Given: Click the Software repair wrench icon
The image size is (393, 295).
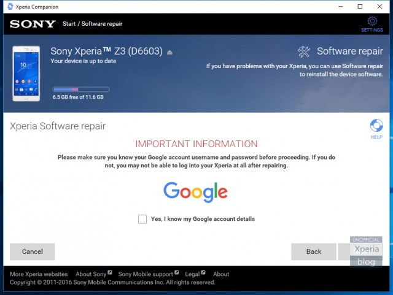Looking at the screenshot, I should point(304,52).
